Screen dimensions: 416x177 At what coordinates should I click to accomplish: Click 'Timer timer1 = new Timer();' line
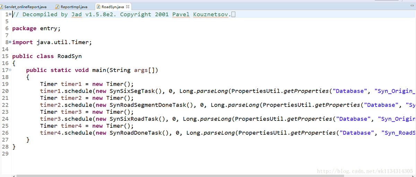pos(87,84)
